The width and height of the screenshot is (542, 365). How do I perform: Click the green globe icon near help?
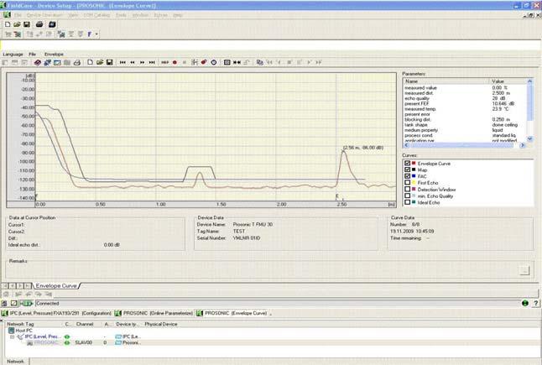[x=525, y=303]
